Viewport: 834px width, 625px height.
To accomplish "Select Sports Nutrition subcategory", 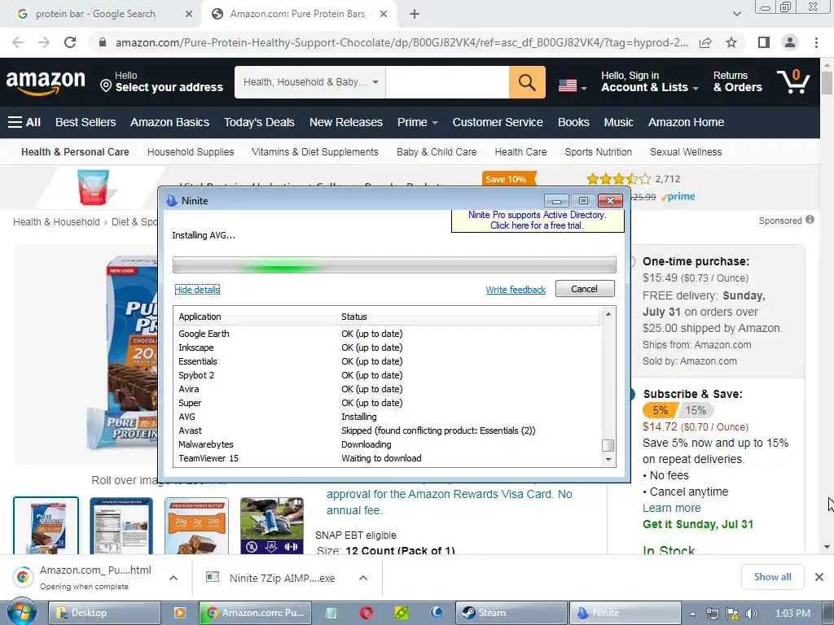I will [x=598, y=152].
